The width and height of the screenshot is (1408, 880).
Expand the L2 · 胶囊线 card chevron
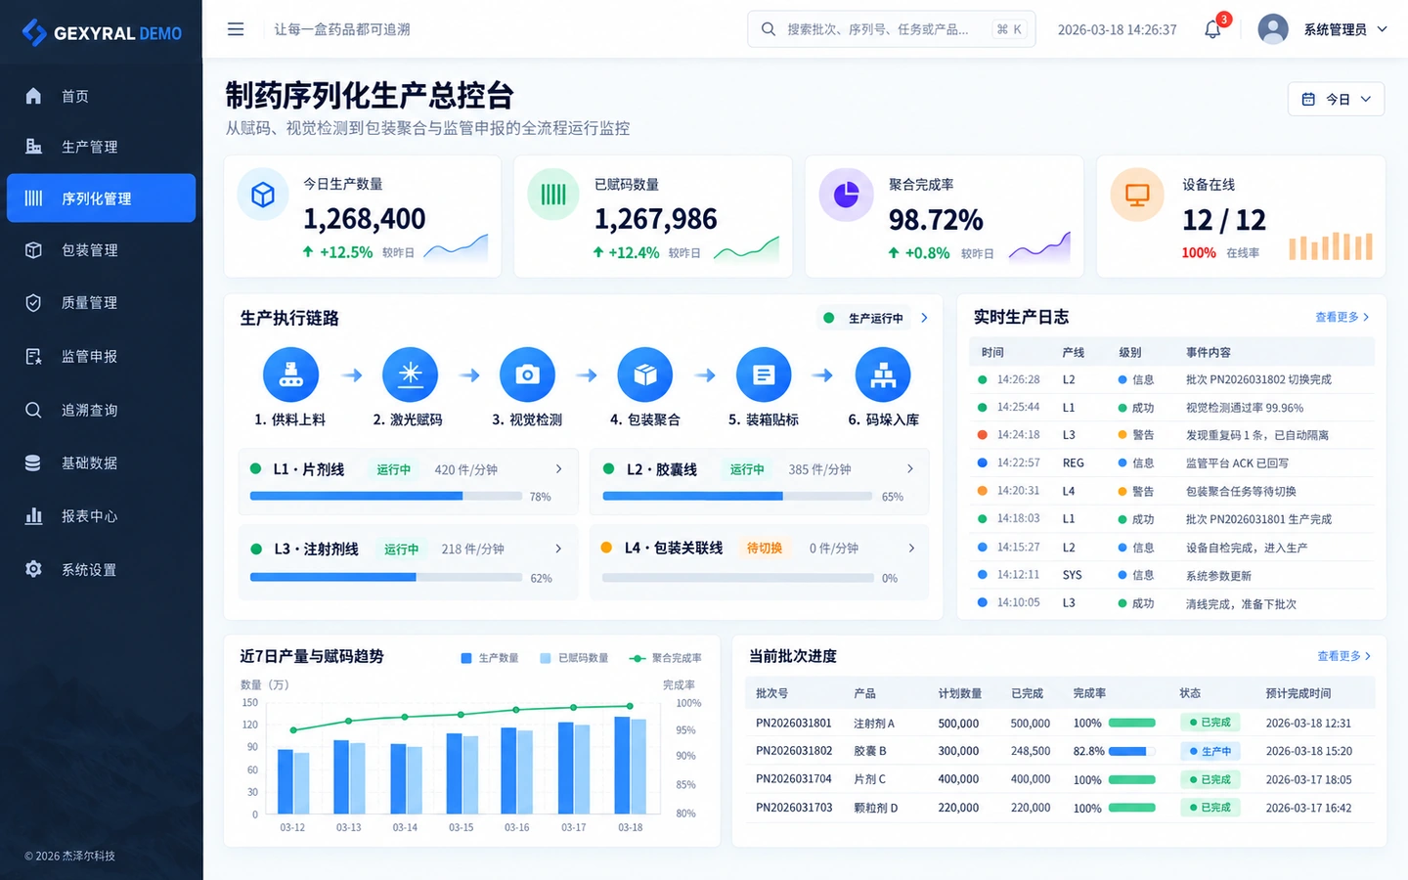tap(910, 469)
